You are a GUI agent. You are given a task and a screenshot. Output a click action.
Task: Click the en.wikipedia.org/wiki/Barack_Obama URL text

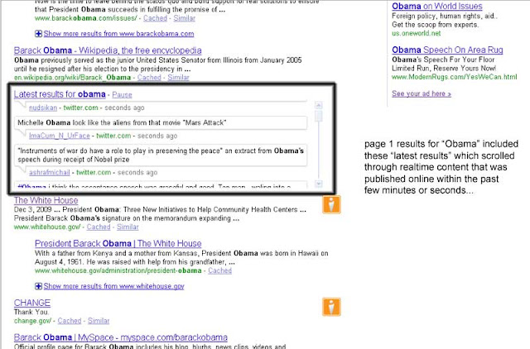click(x=72, y=78)
